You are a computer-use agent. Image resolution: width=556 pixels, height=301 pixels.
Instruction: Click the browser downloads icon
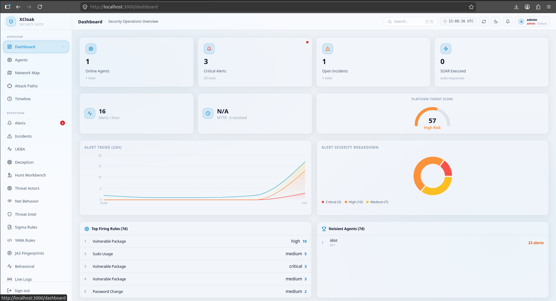pos(516,7)
